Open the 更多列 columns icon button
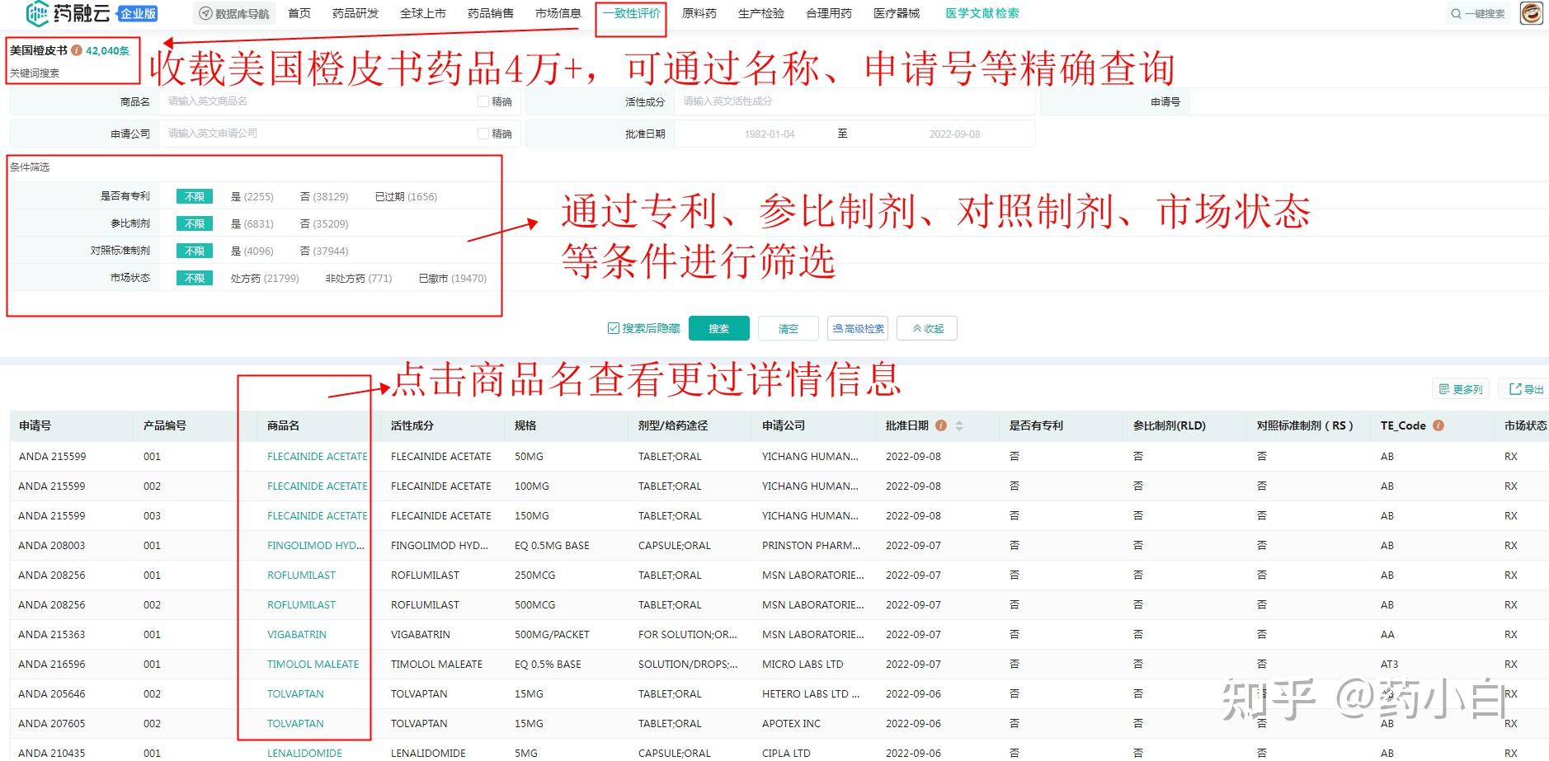The image size is (1549, 761). point(1460,388)
